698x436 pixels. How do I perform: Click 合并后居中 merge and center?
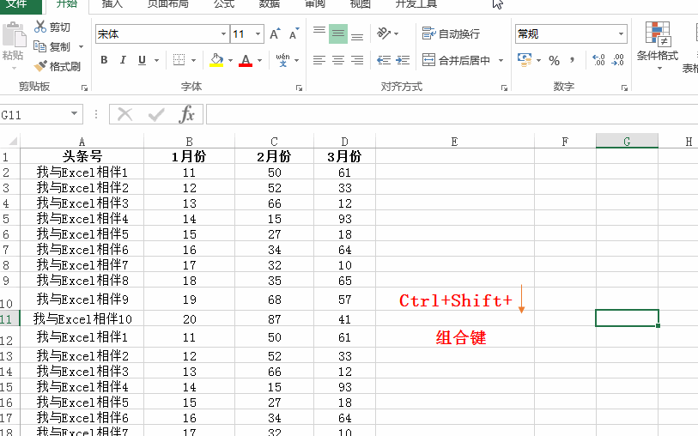[456, 60]
